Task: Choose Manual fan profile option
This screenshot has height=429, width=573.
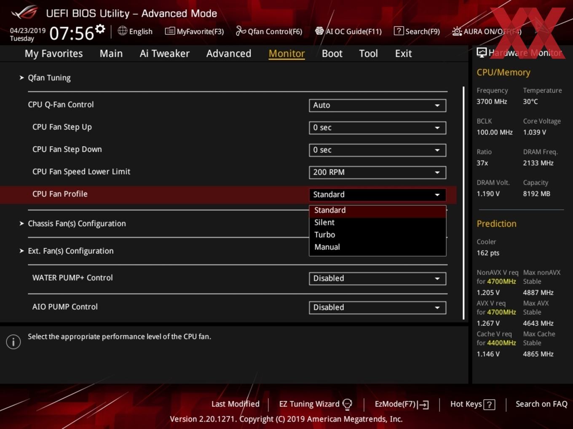Action: point(378,247)
